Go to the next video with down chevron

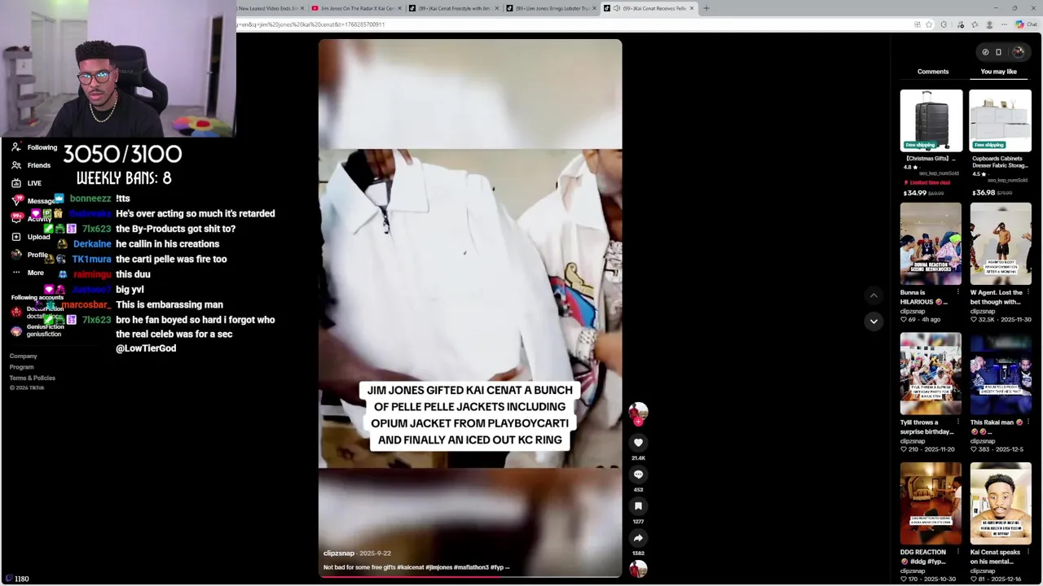coord(874,321)
